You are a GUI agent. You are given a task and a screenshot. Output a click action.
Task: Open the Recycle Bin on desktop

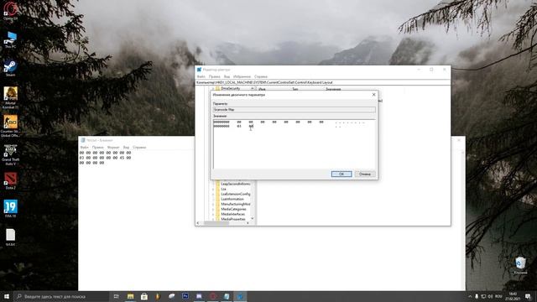click(x=520, y=265)
